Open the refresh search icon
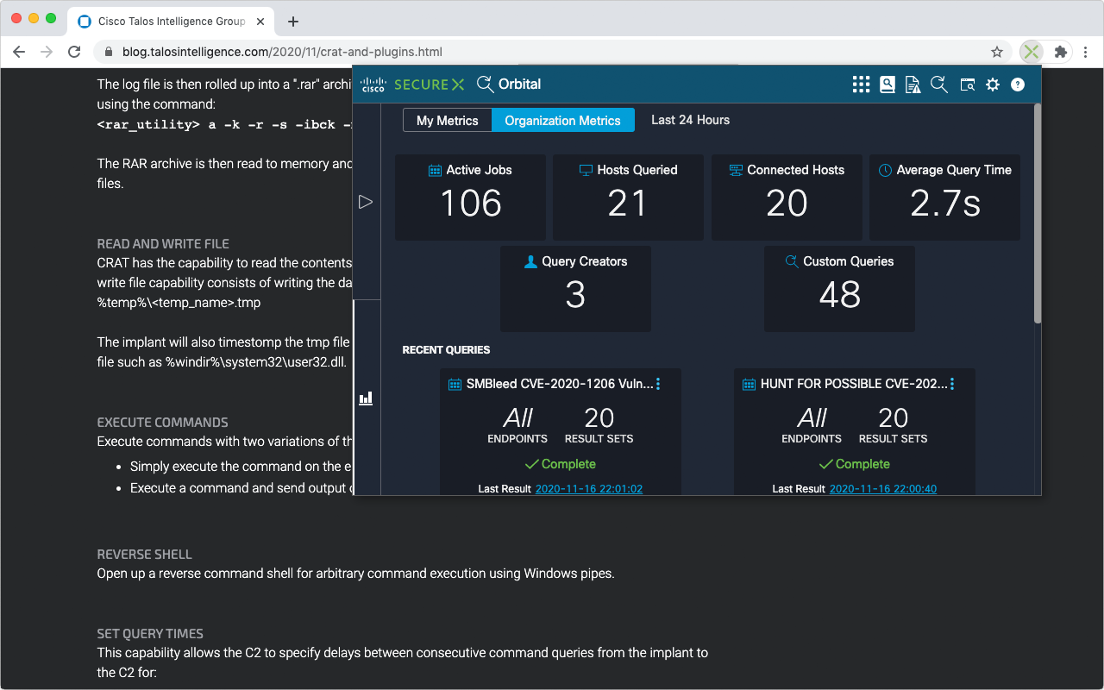Image resolution: width=1104 pixels, height=690 pixels. click(939, 85)
